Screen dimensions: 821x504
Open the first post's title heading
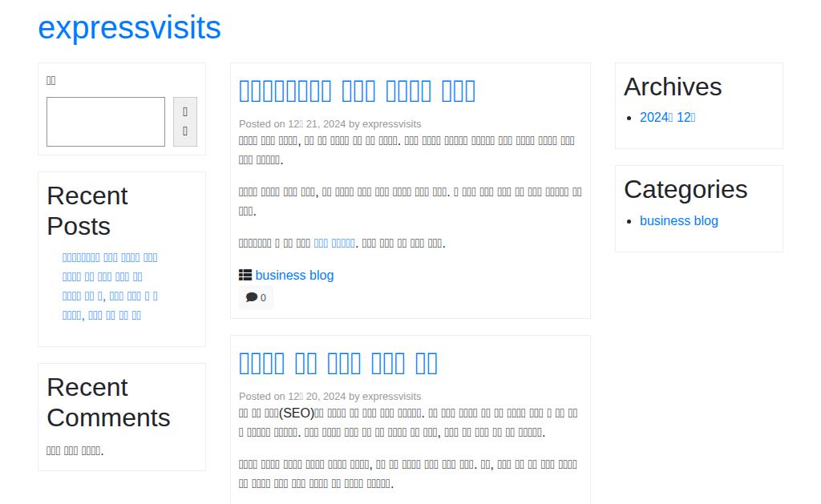pos(357,91)
